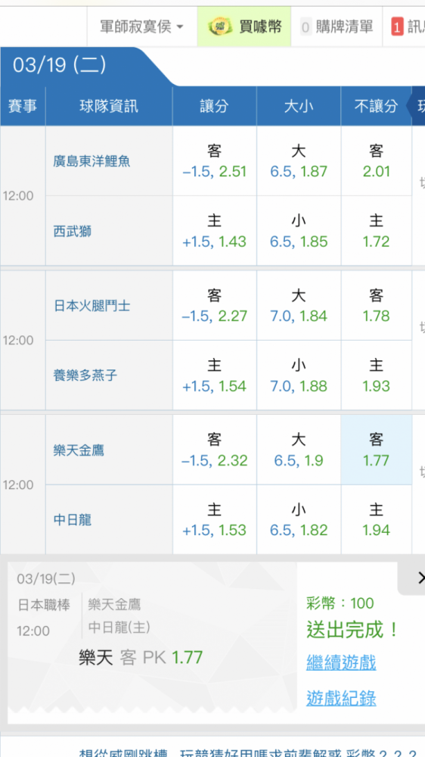Click the 讓分 column header
The image size is (425, 757).
(x=214, y=106)
